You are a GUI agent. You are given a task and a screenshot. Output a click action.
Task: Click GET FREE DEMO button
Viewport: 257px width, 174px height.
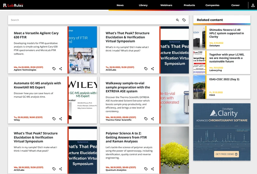pos(226,154)
